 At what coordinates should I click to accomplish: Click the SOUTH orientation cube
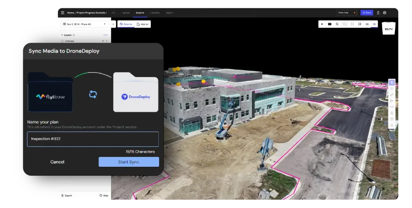click(389, 28)
